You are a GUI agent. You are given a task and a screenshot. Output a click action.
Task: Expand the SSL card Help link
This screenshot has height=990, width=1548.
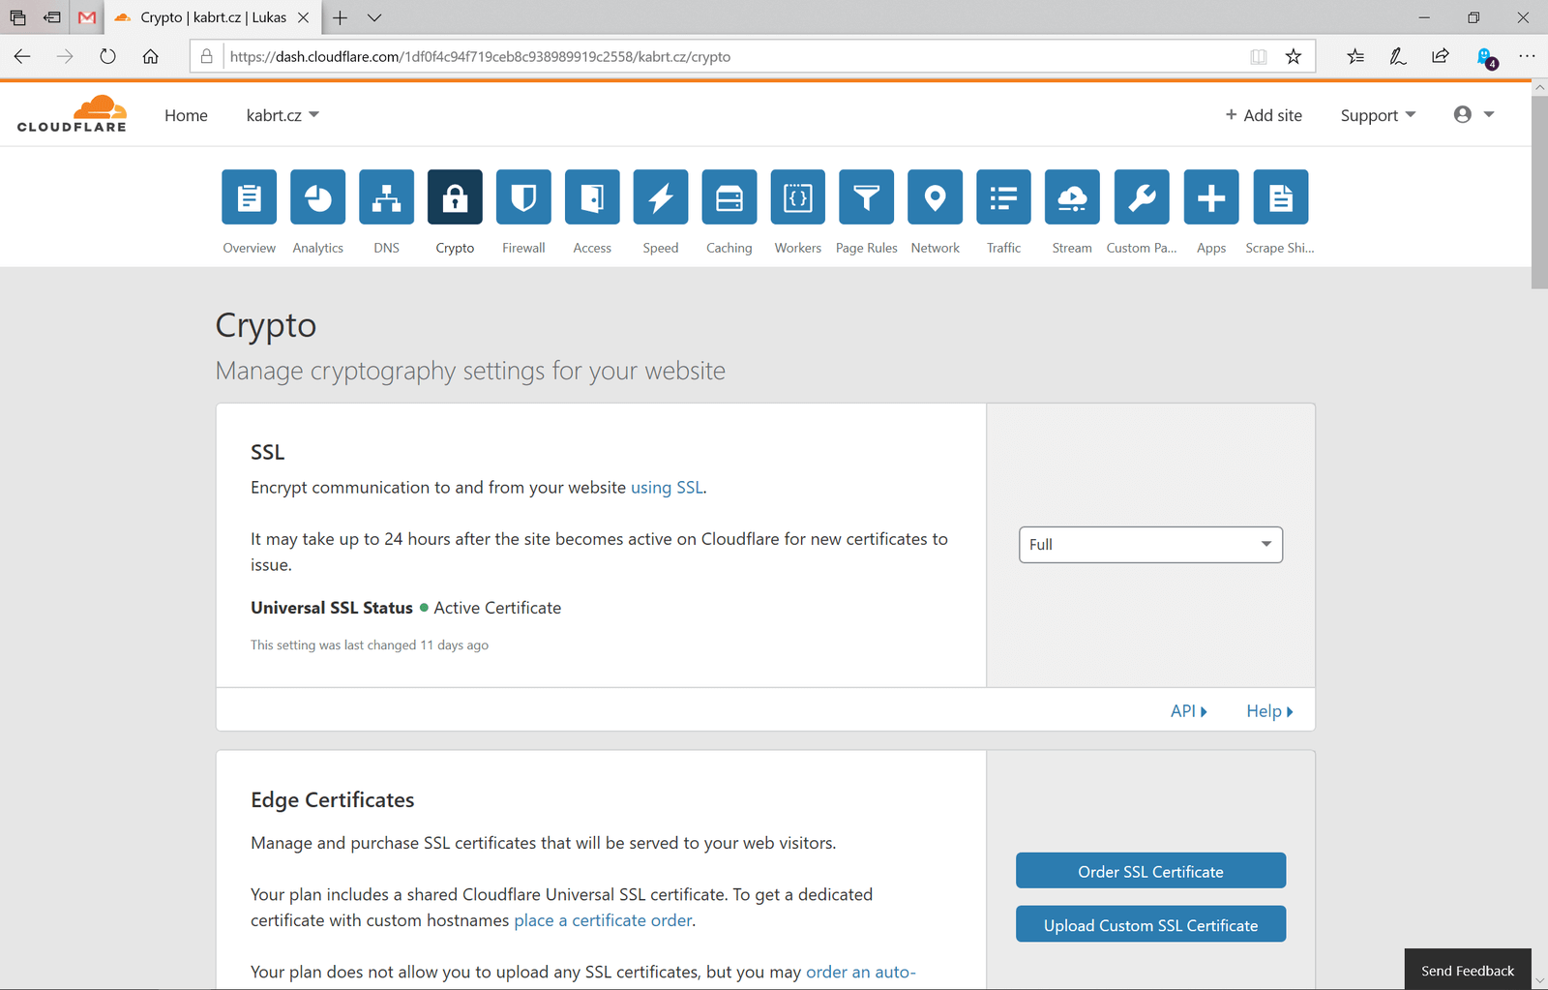[1269, 711]
